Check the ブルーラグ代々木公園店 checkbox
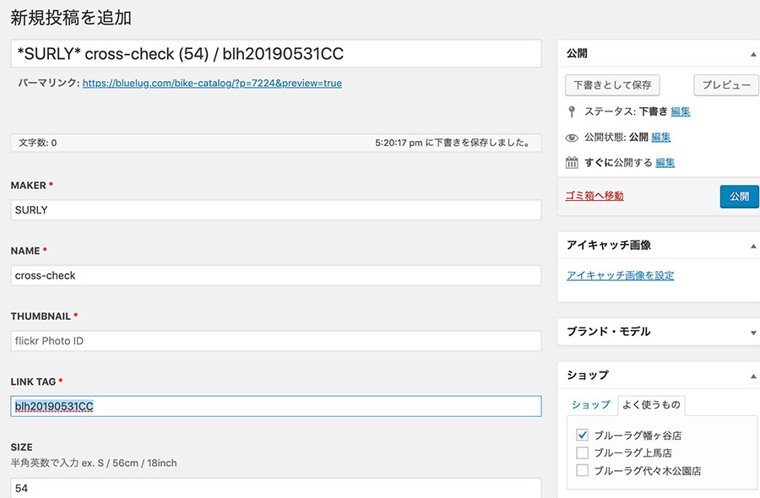 (582, 470)
